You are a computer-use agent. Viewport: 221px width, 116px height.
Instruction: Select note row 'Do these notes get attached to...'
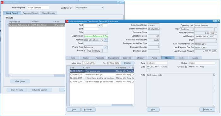[102, 82]
